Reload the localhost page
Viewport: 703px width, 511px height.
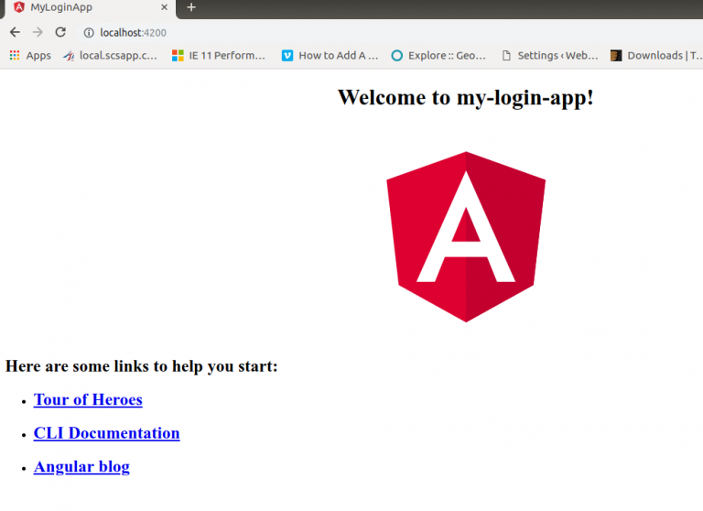(60, 32)
